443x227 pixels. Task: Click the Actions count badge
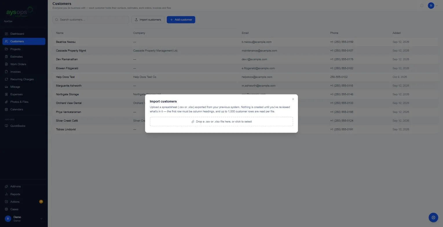(x=41, y=202)
